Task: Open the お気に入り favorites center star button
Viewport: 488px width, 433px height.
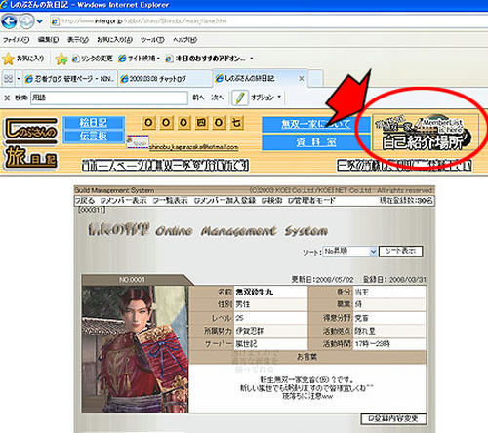Action: point(23,59)
